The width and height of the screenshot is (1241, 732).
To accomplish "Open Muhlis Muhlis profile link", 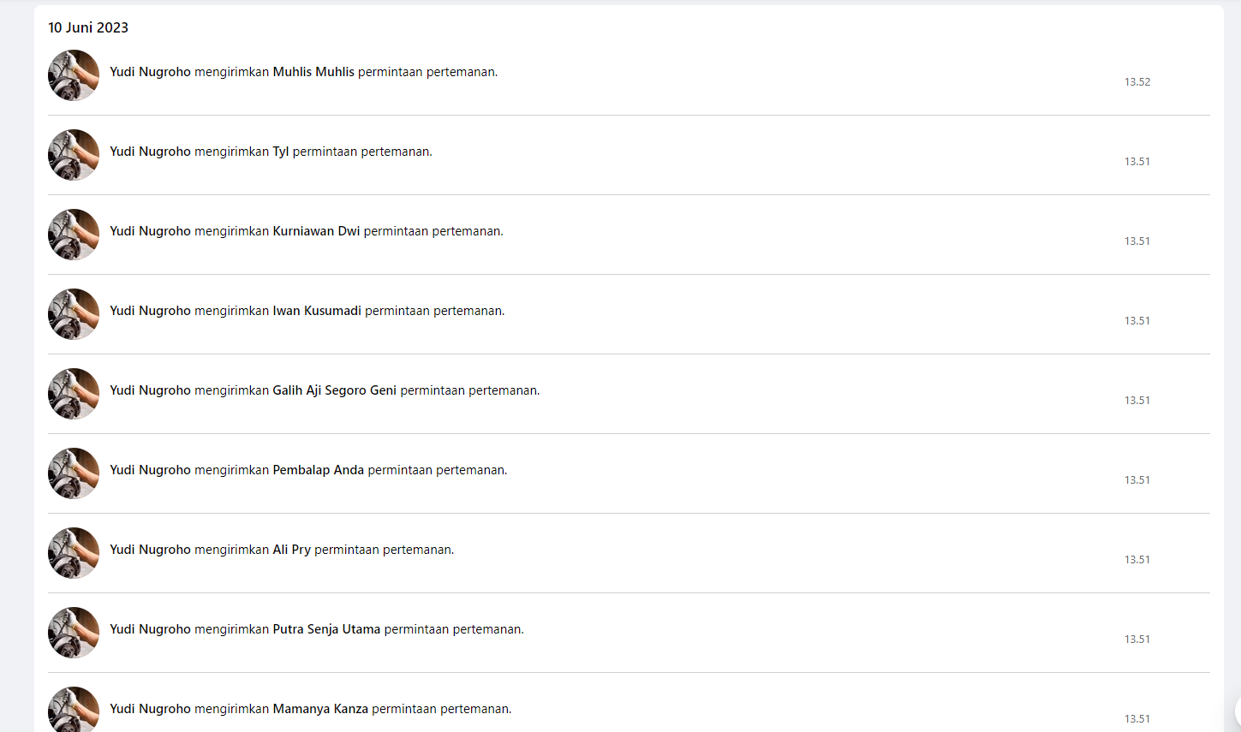I will click(x=313, y=72).
